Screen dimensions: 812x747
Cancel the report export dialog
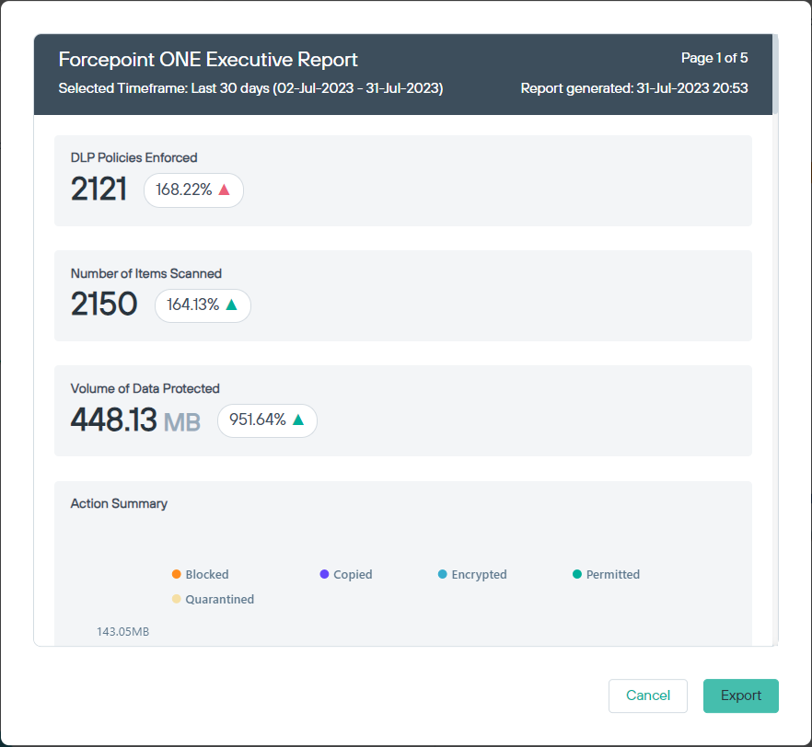tap(648, 695)
